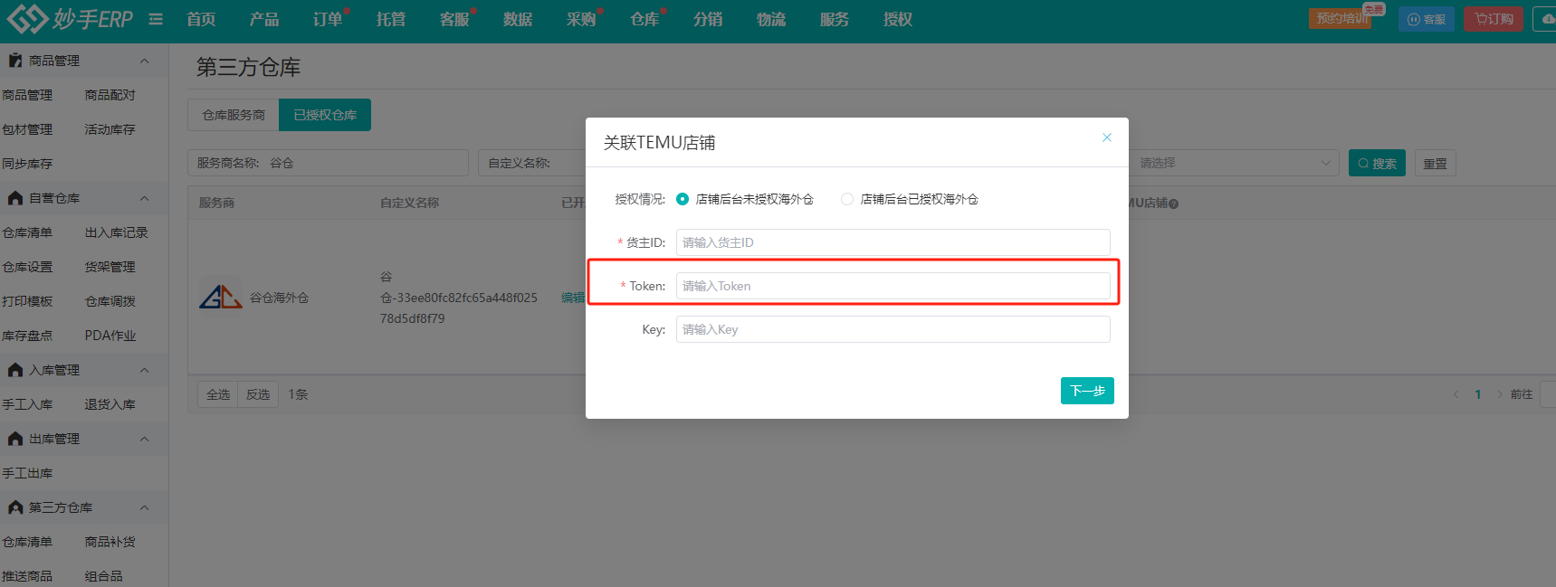
Task: Click the 妙手ERP logo
Action: point(70,18)
